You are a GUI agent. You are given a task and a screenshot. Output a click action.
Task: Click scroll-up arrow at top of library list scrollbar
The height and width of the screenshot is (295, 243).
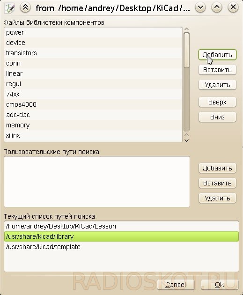[186, 29]
